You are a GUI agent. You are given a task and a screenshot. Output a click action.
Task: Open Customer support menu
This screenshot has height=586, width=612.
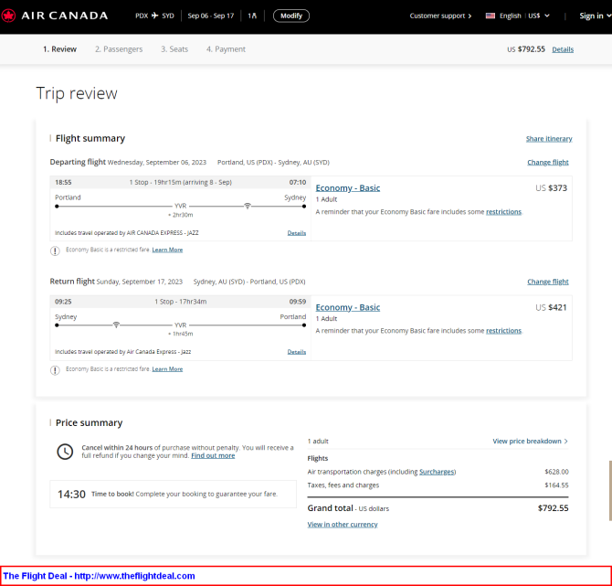(x=440, y=16)
